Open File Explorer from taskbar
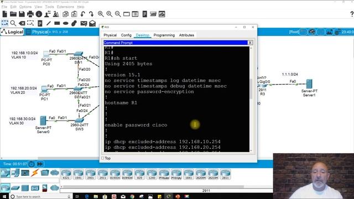This screenshot has width=354, height=199. coord(96,197)
